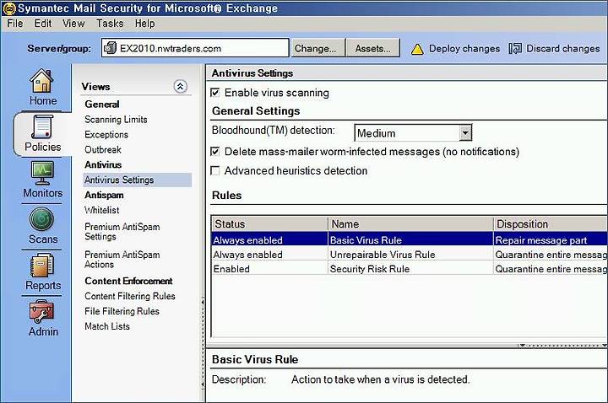Open the Edit menu

coord(43,24)
